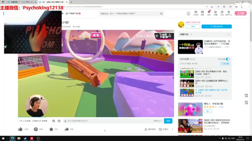Open the Windows Start button
Viewport: 252px width, 141px height.
pyautogui.click(x=3, y=138)
